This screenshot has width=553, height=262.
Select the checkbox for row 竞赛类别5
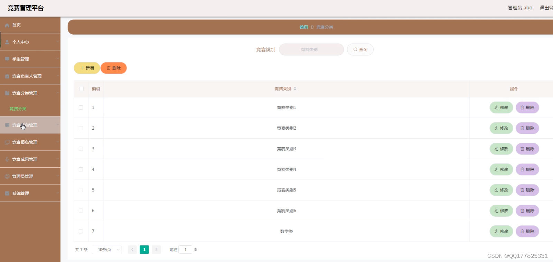pyautogui.click(x=81, y=190)
